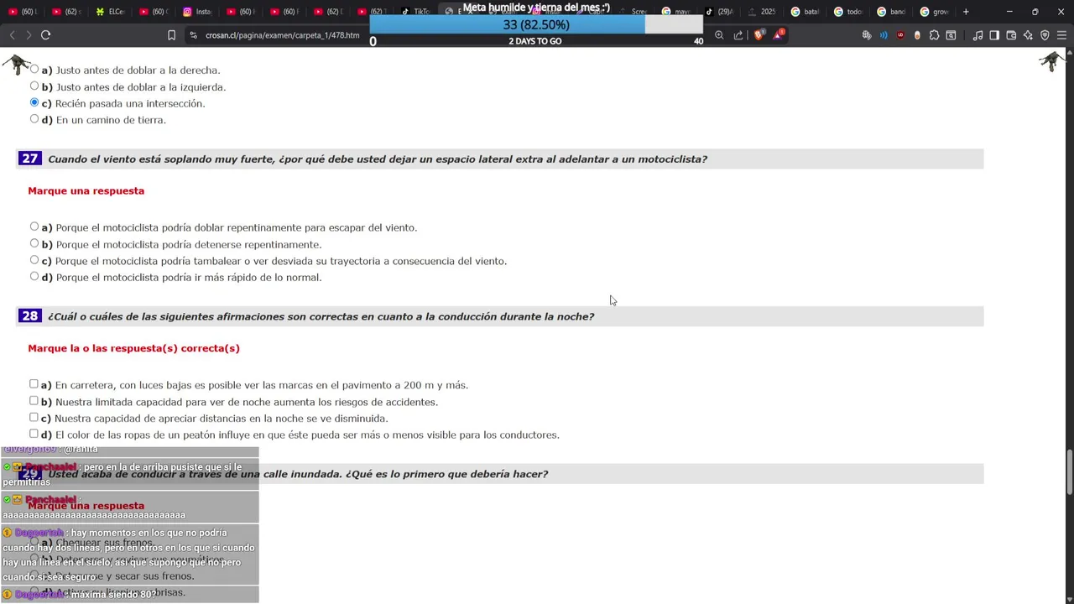Click question 29 text about calle inundada
The width and height of the screenshot is (1074, 604).
(x=298, y=474)
